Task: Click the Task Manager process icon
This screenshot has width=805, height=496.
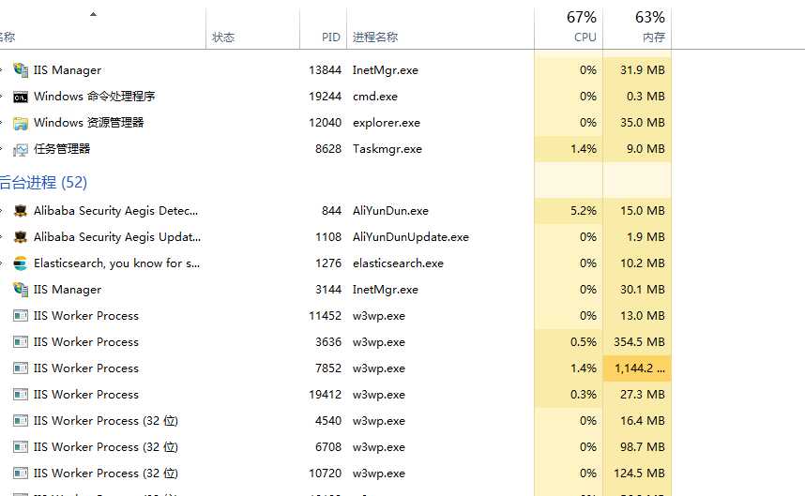Action: (x=21, y=149)
